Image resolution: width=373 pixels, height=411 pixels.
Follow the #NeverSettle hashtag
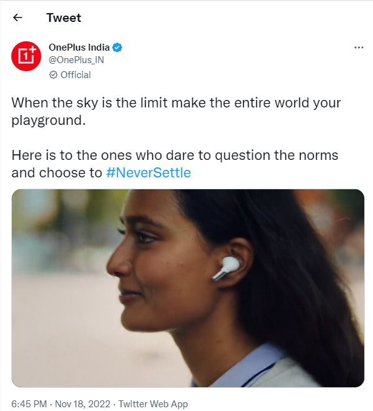148,173
